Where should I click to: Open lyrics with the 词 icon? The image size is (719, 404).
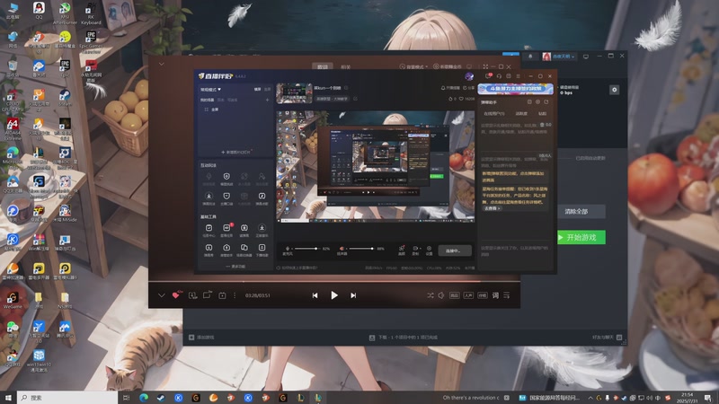click(495, 295)
